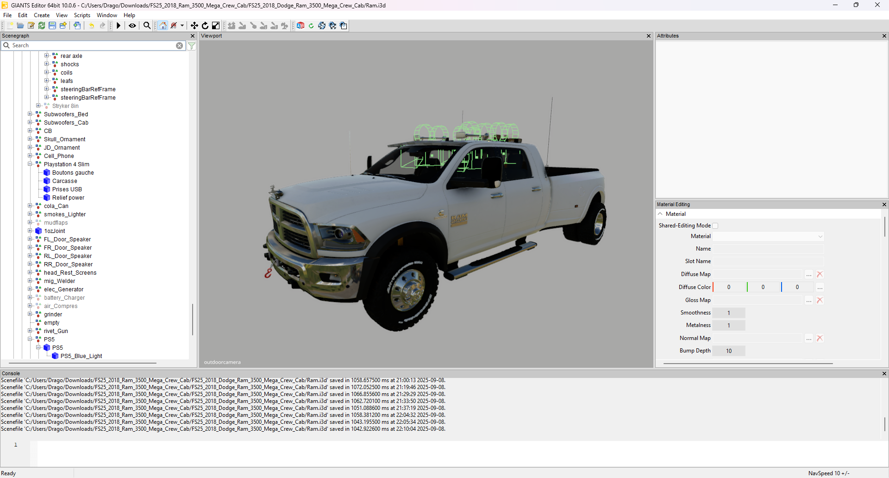Open the Window menu
This screenshot has height=478, width=889.
click(107, 15)
